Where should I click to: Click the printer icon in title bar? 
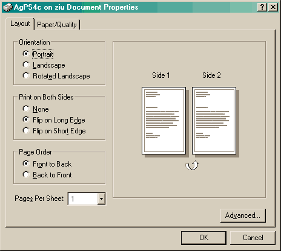click(x=8, y=7)
